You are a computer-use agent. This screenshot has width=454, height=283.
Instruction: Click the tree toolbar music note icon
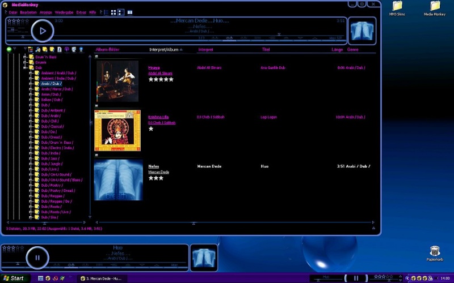pos(38,49)
